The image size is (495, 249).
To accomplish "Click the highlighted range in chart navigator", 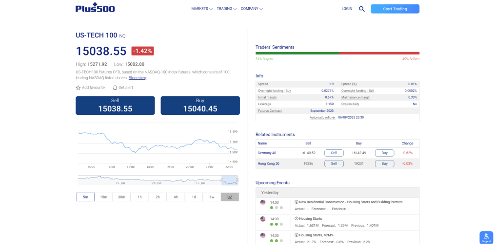I will [230, 180].
